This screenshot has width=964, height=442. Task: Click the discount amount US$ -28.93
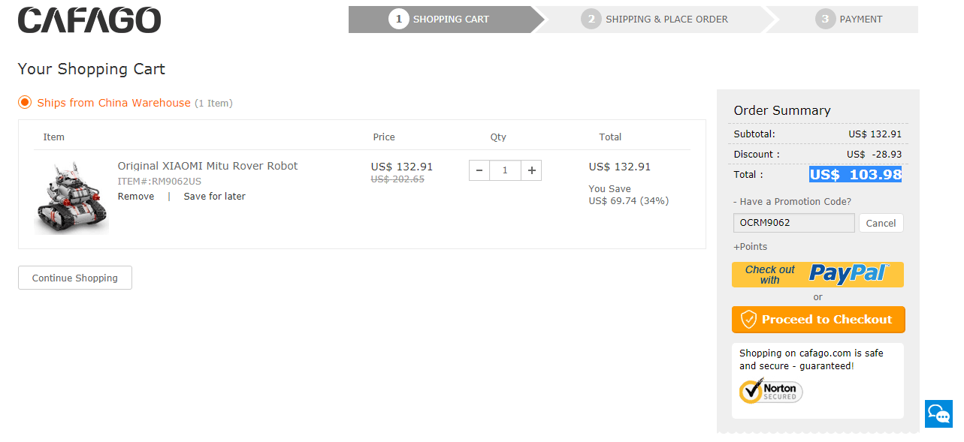point(874,154)
